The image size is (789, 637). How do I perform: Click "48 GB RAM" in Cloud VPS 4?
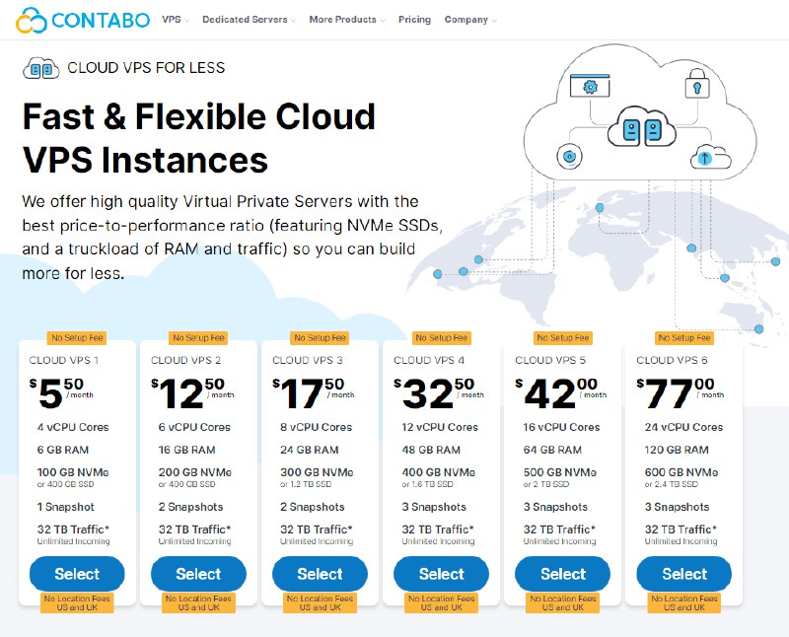tap(431, 450)
